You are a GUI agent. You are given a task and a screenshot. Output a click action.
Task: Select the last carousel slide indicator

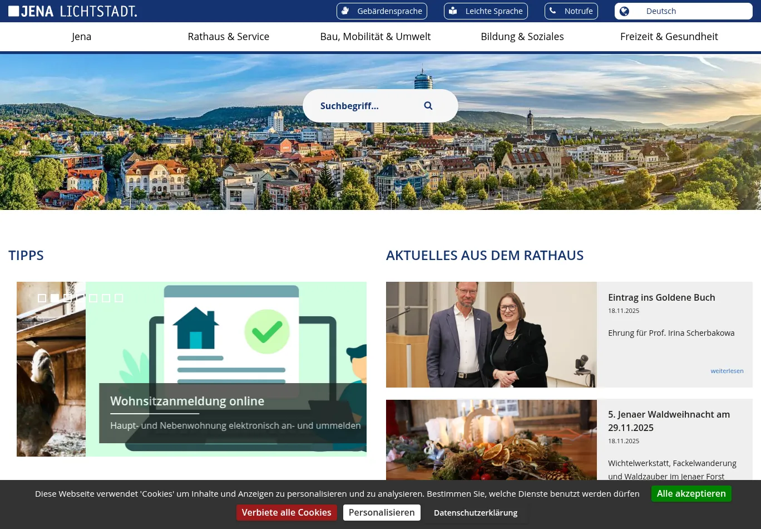pyautogui.click(x=118, y=298)
